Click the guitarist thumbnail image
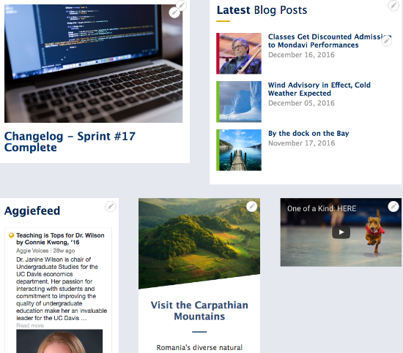 pos(239,53)
